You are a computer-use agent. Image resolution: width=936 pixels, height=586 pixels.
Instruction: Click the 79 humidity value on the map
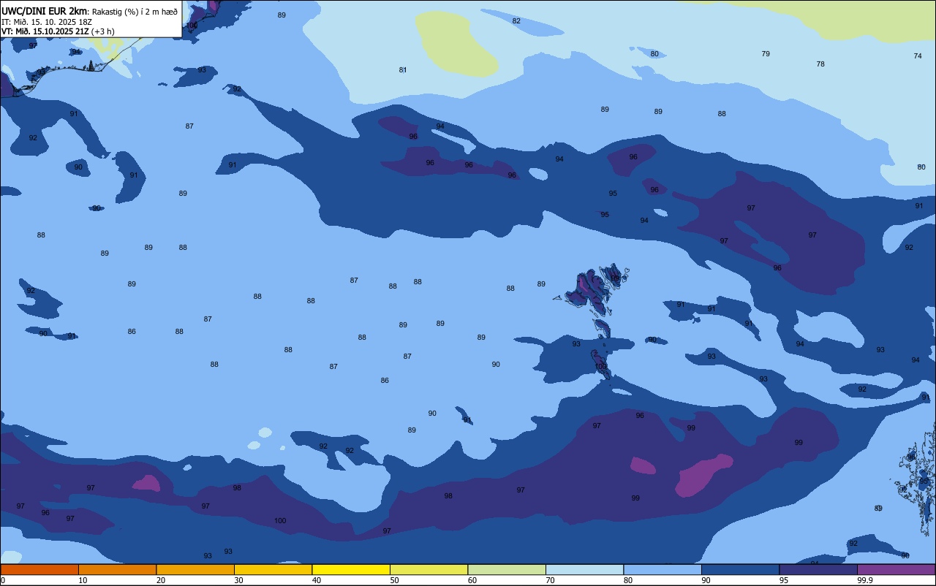coord(766,54)
